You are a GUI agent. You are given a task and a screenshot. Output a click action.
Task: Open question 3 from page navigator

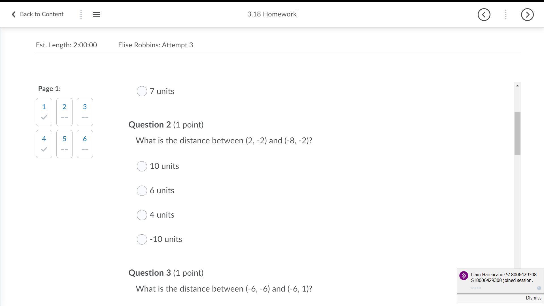(x=85, y=112)
